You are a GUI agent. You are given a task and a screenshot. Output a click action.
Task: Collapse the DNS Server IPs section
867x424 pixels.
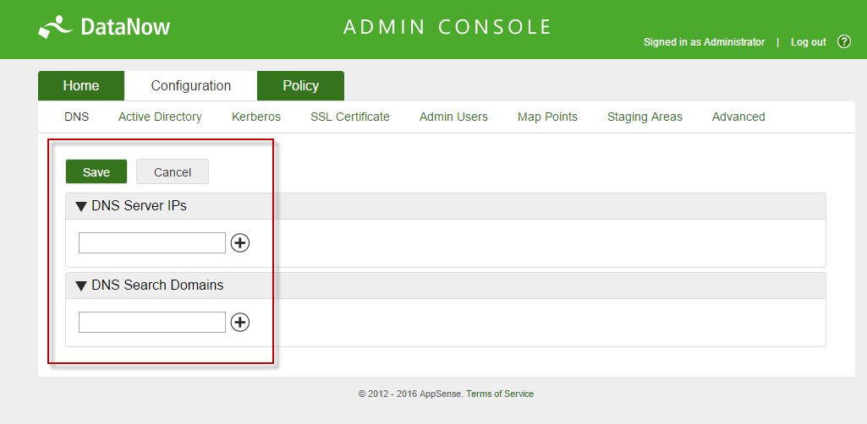pyautogui.click(x=81, y=206)
